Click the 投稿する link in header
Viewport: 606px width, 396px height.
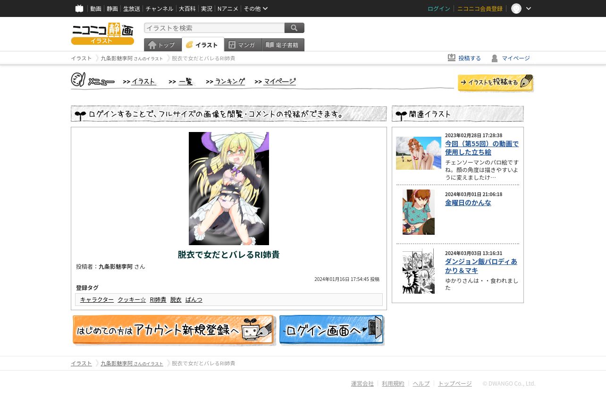(x=470, y=58)
